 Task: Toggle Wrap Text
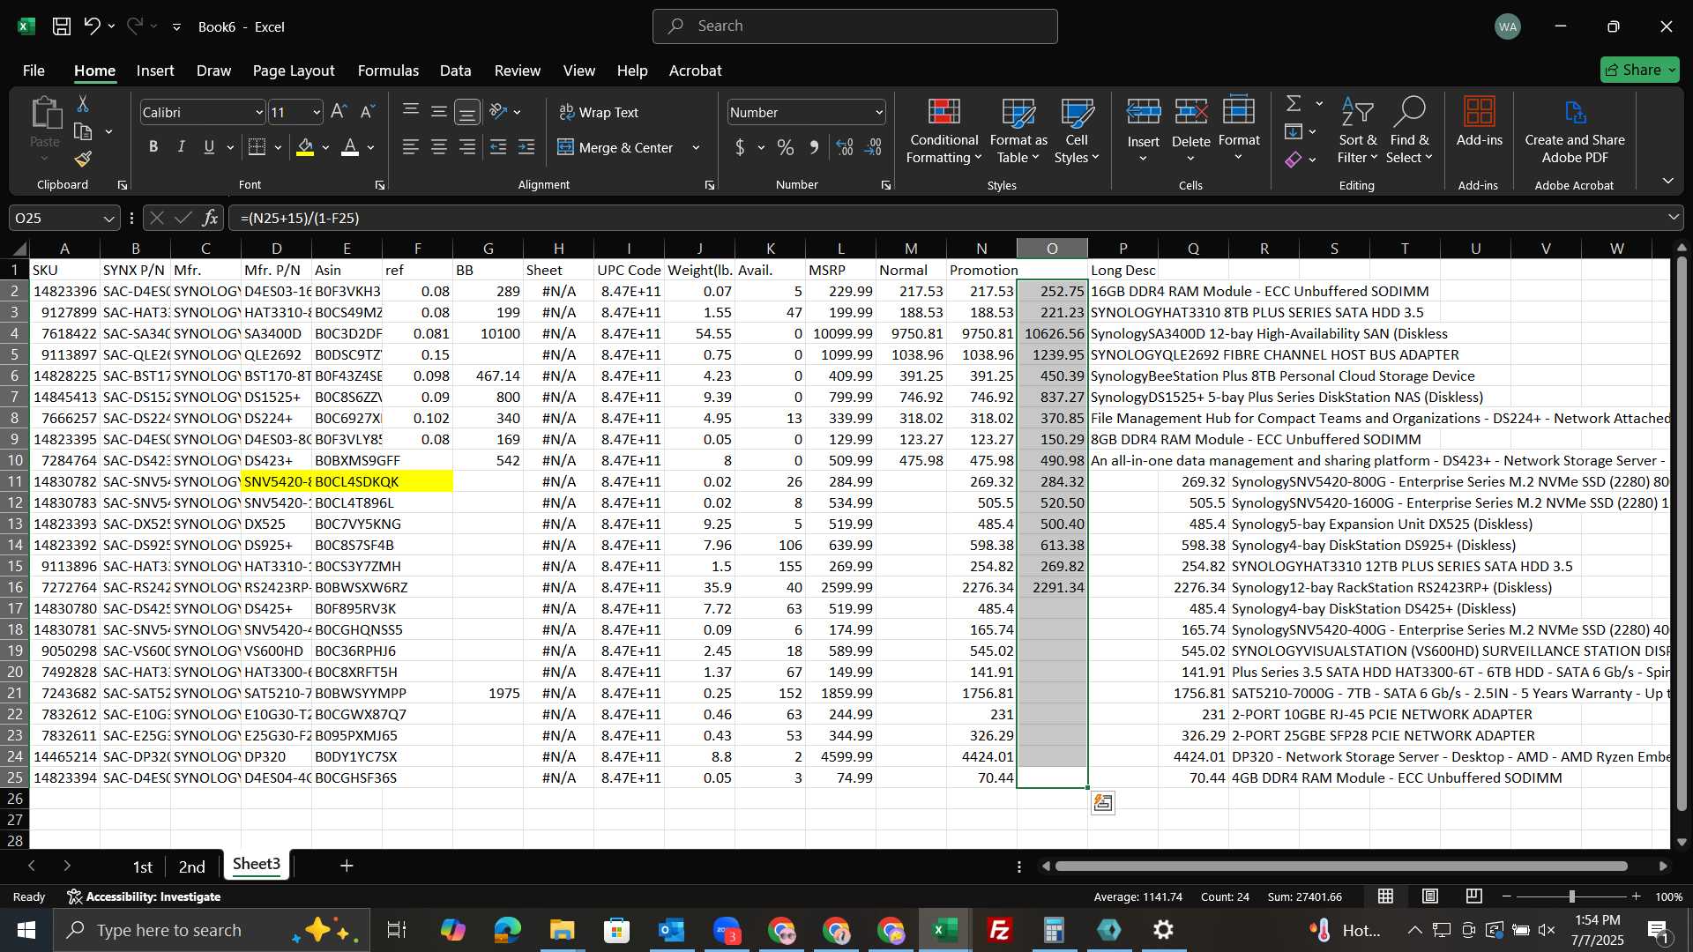pos(599,112)
